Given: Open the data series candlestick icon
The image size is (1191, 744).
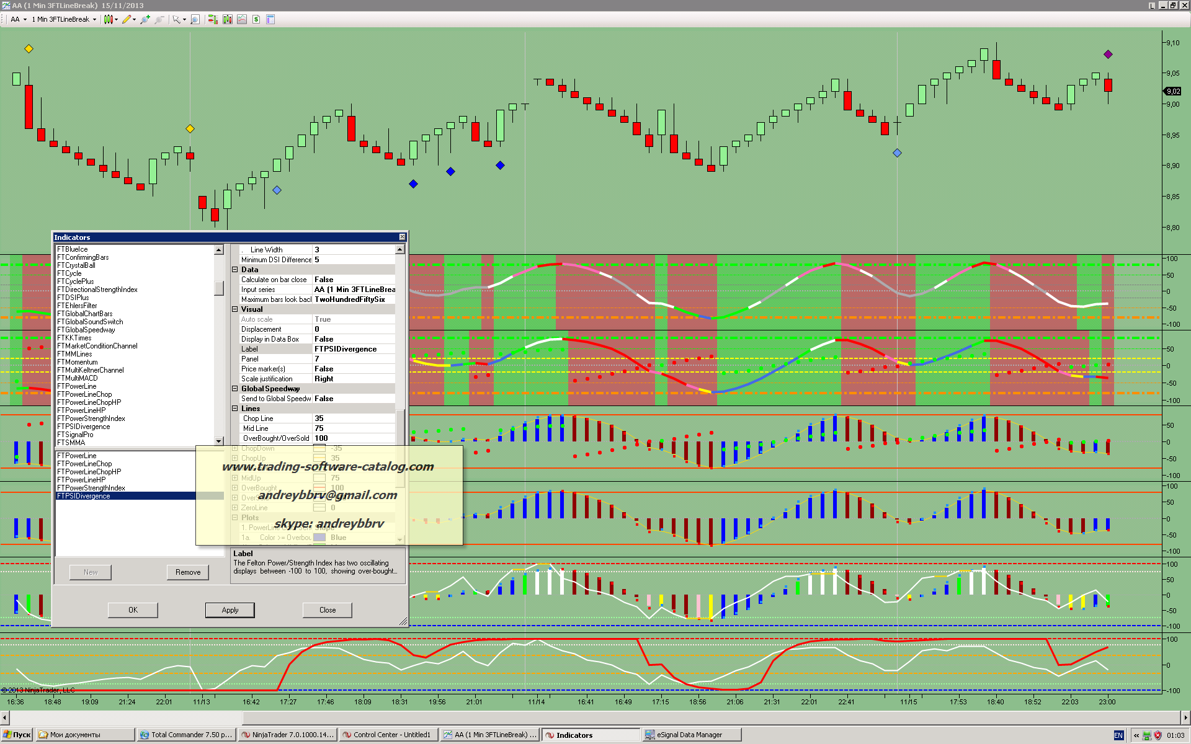Looking at the screenshot, I should [x=227, y=19].
